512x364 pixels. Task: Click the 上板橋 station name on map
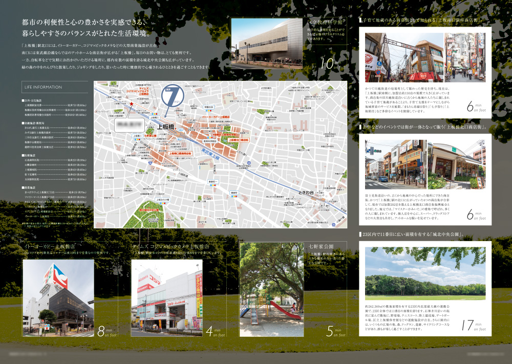166,126
